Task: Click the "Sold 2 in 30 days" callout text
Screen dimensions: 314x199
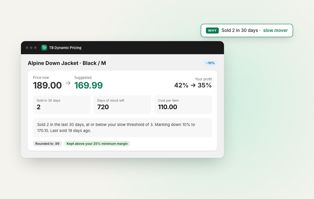Action: [x=240, y=30]
